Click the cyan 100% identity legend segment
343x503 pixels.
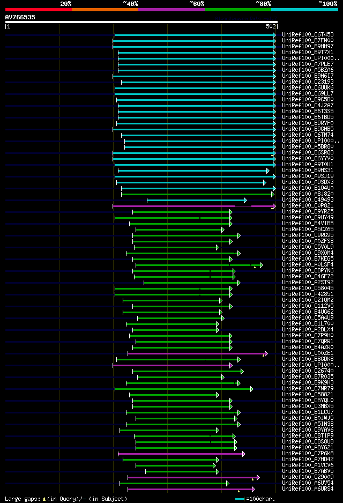point(304,10)
